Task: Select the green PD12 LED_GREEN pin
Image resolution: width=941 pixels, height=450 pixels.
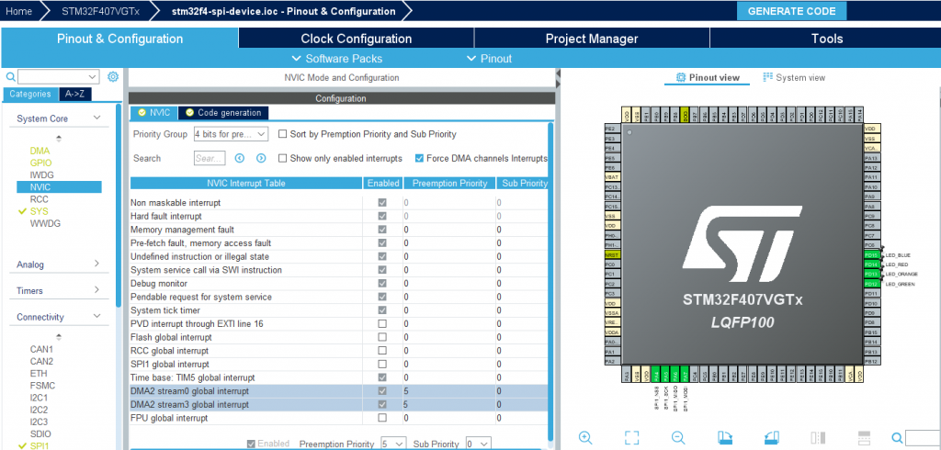Action: pyautogui.click(x=871, y=284)
